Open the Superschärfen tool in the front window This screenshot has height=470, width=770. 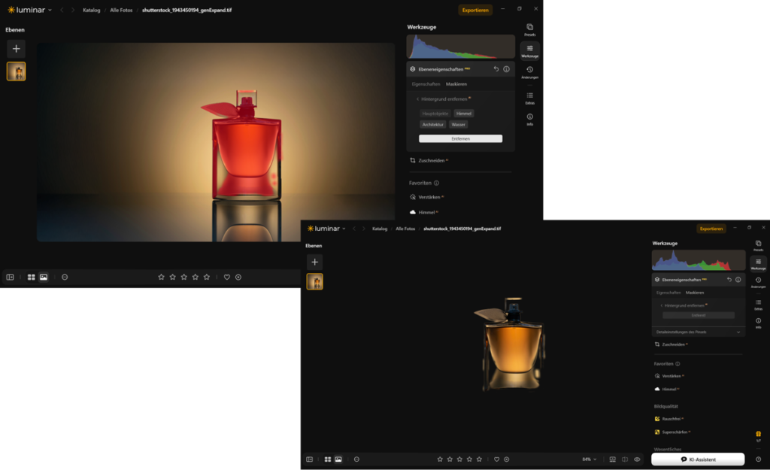tap(675, 432)
